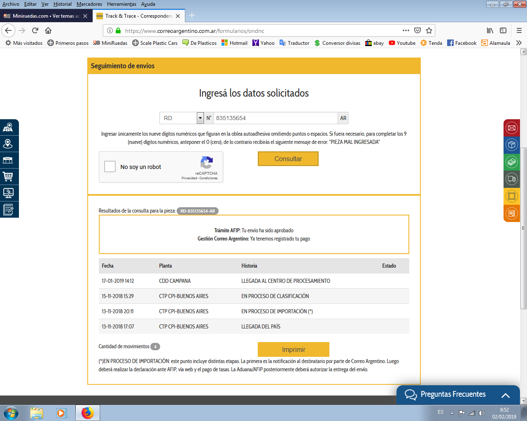Open the shopping cart icon in left sidebar

pyautogui.click(x=8, y=176)
